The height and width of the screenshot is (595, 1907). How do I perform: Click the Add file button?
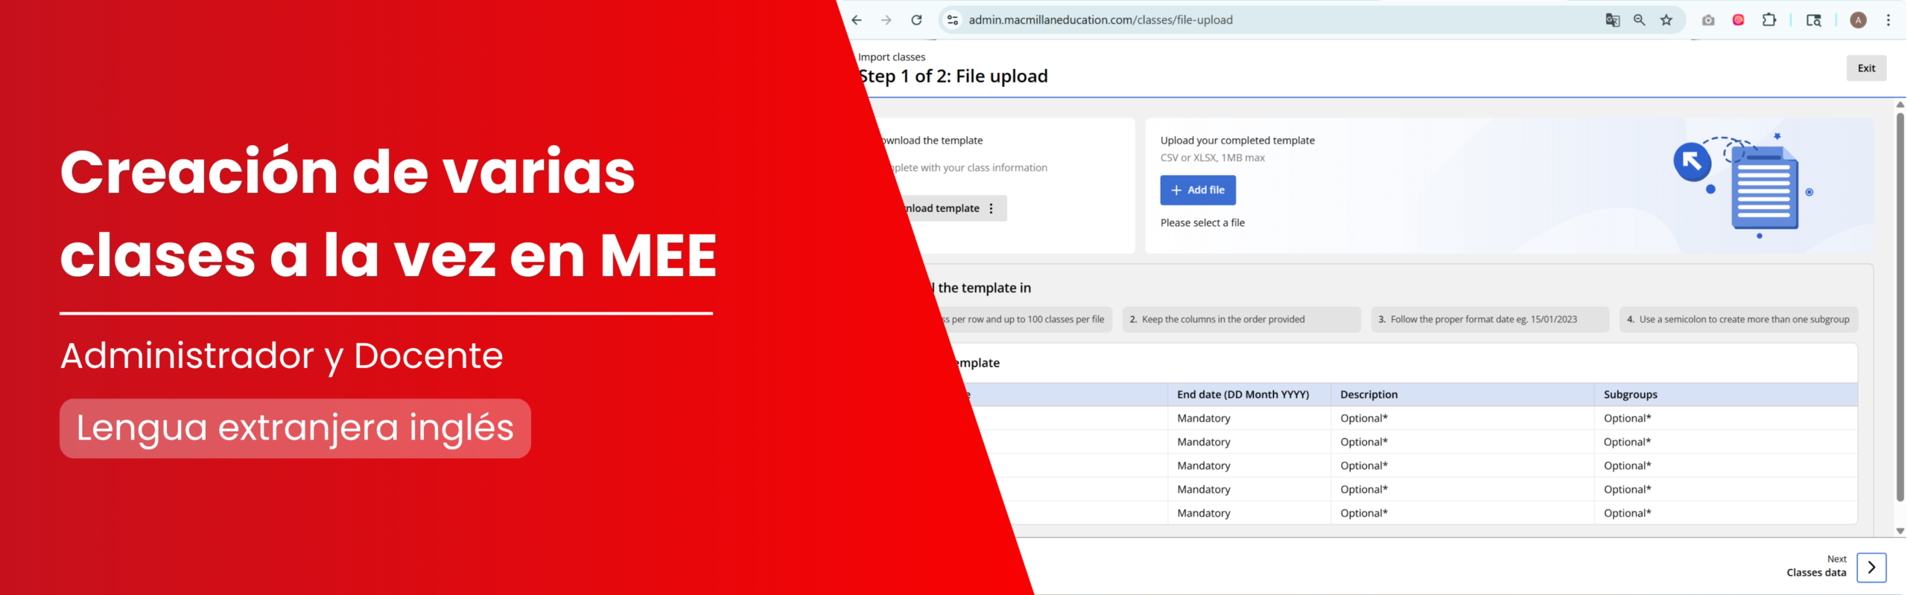pyautogui.click(x=1198, y=190)
